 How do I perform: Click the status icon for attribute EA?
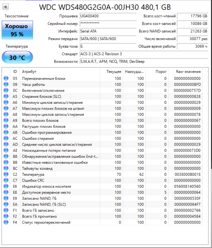[x=6, y=204]
